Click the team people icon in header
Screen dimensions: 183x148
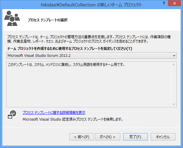pos(12,18)
